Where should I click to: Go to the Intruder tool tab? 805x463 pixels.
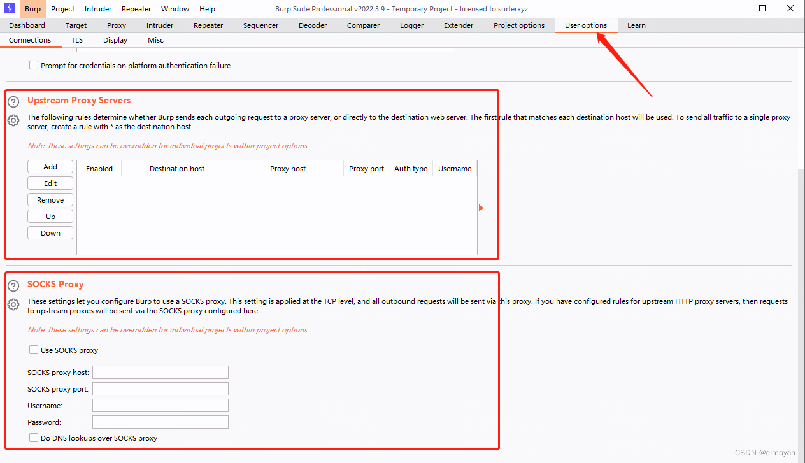tap(160, 25)
